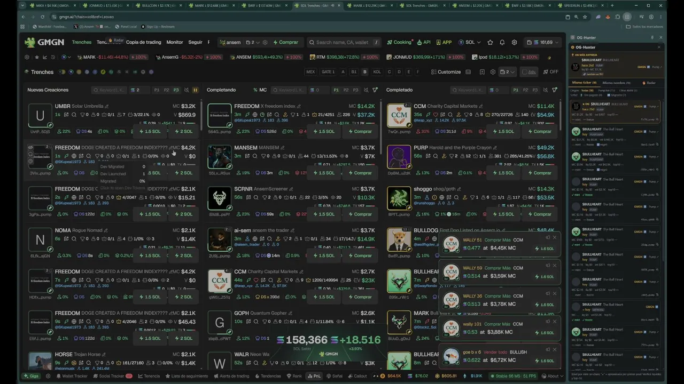Open the APP link in the header

[x=444, y=42]
